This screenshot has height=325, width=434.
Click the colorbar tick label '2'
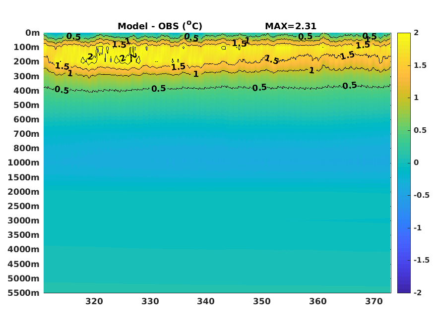[x=416, y=33]
